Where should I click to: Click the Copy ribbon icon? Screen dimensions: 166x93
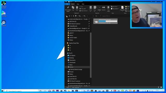pos(73,7)
